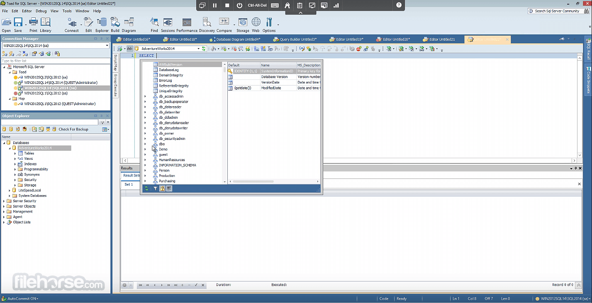Open the Storage tool

click(243, 25)
